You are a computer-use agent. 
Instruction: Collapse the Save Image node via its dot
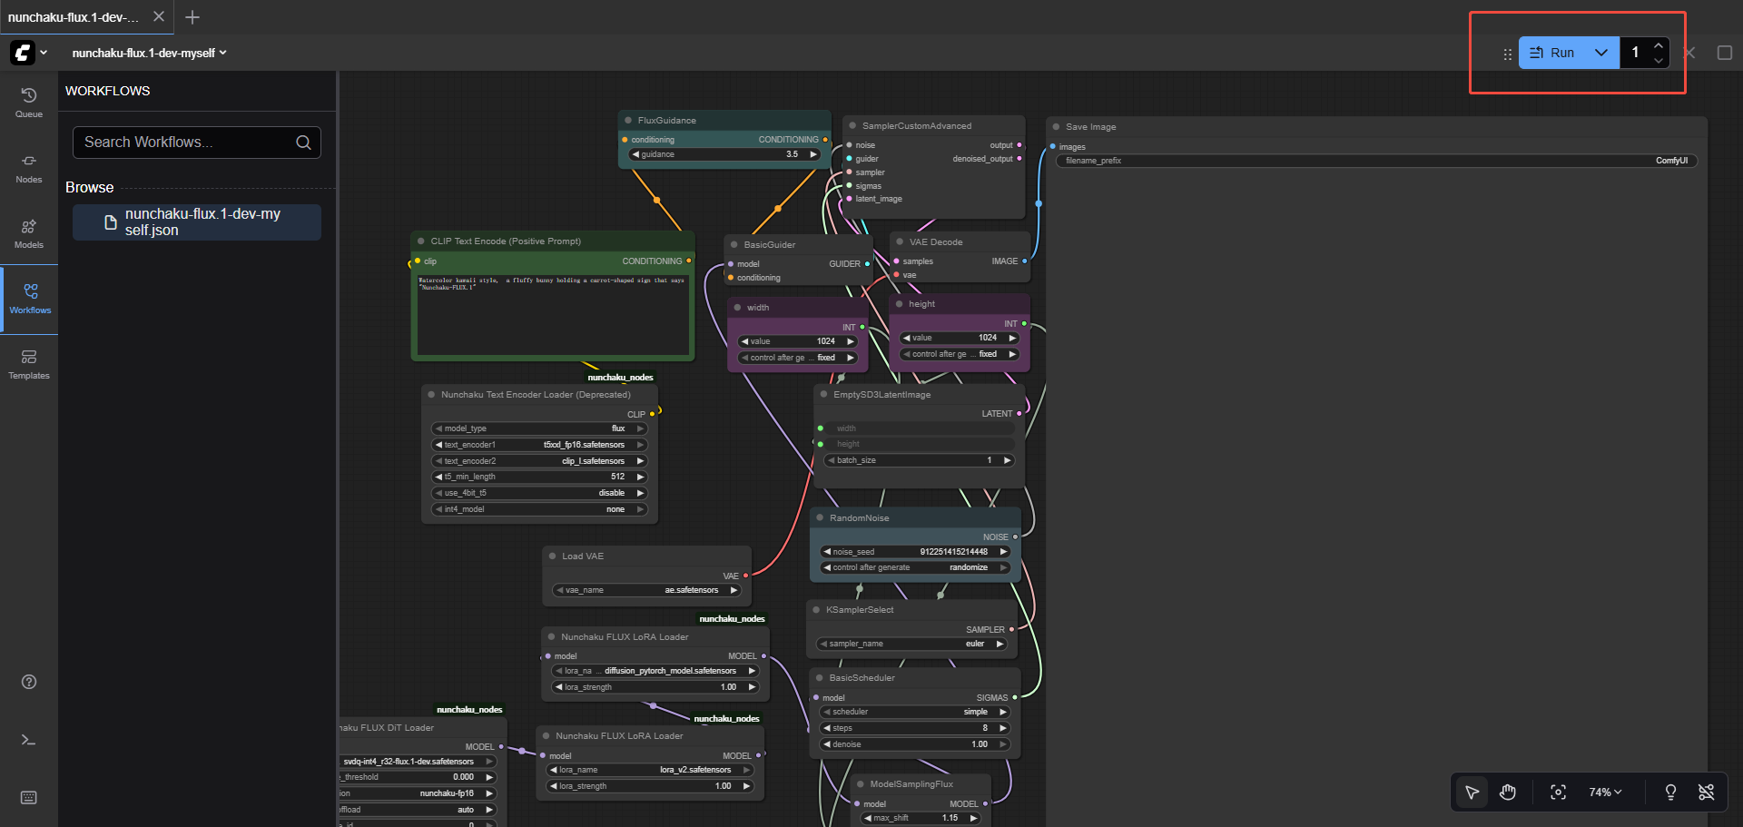pyautogui.click(x=1056, y=127)
